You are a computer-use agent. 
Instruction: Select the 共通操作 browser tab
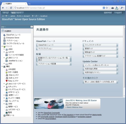click(x=14, y=4)
